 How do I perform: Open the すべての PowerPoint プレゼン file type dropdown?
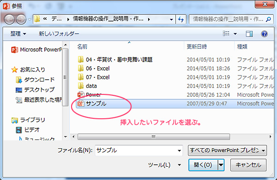(227, 151)
